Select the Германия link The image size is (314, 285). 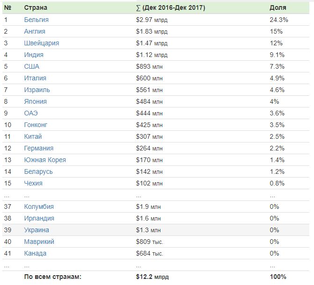[x=39, y=148]
